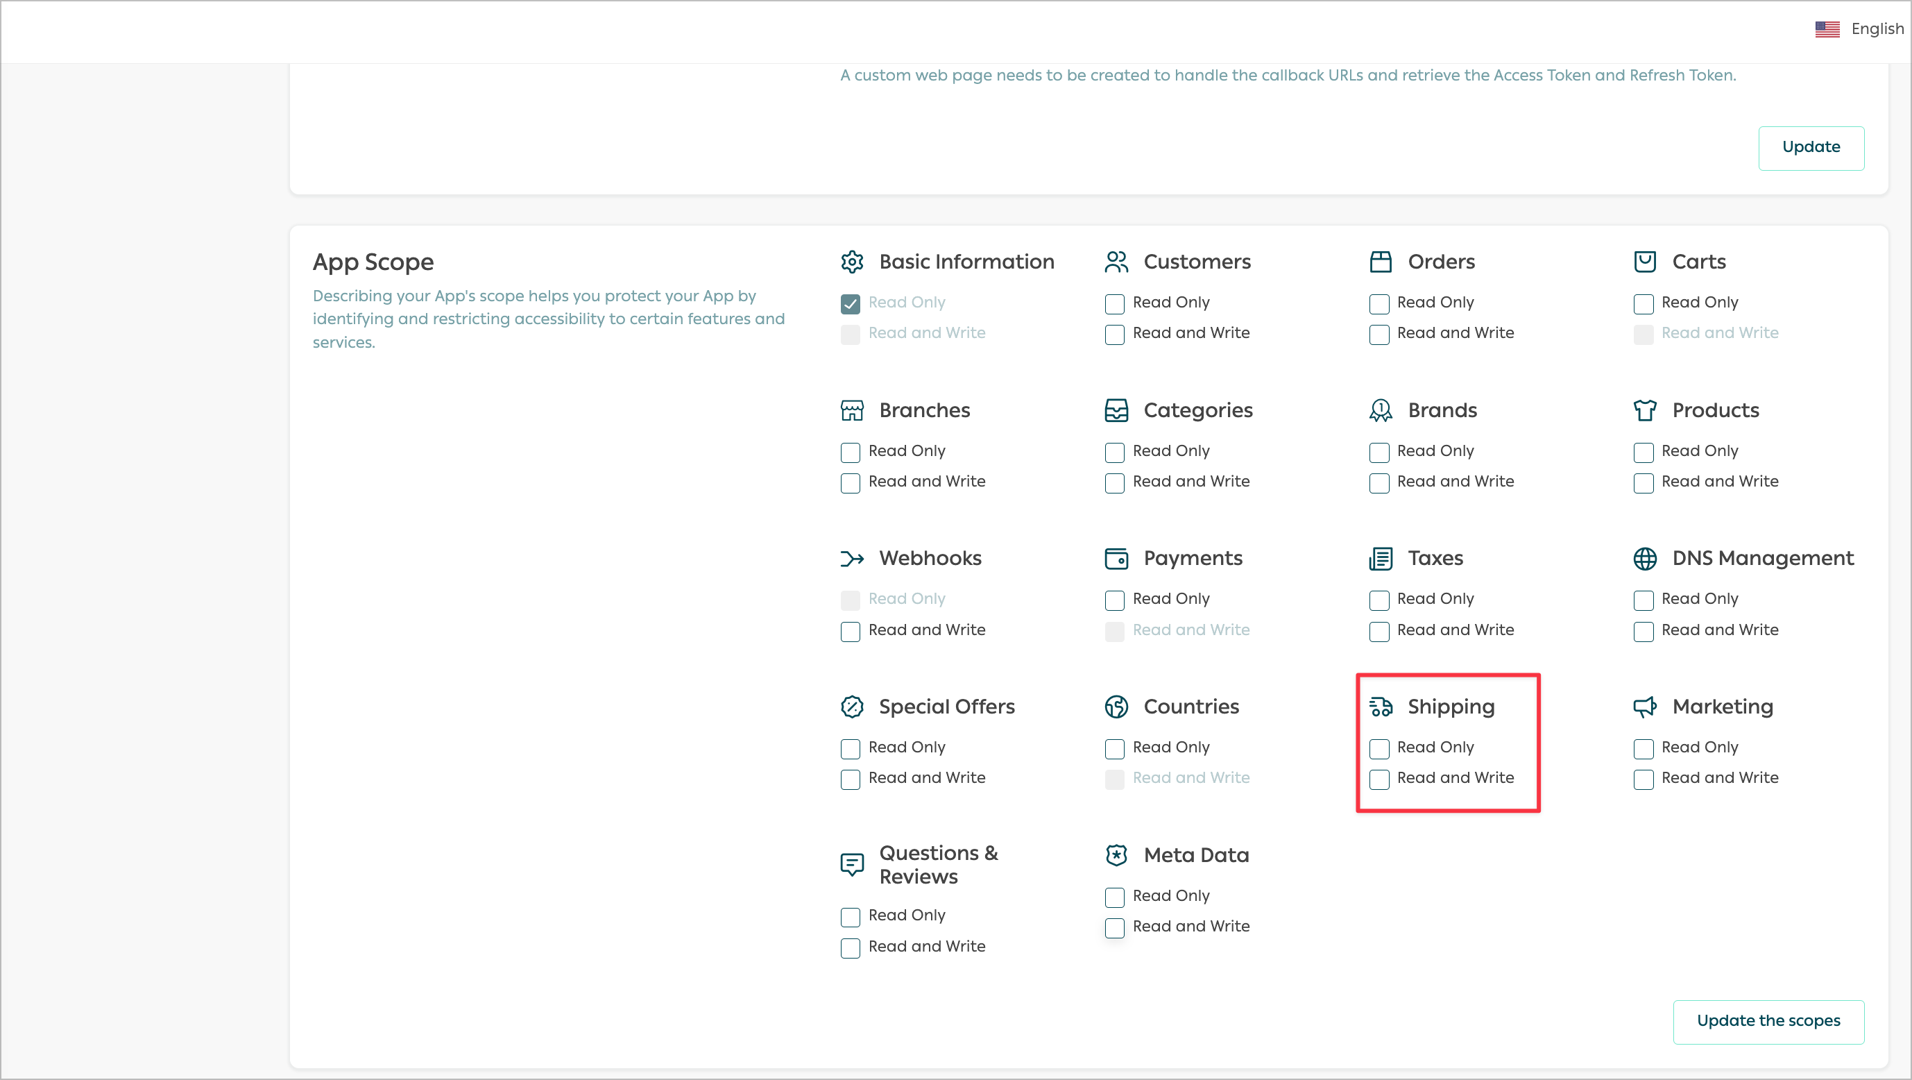This screenshot has width=1912, height=1080.
Task: Tick Carts Read Only checkbox
Action: 1643,303
